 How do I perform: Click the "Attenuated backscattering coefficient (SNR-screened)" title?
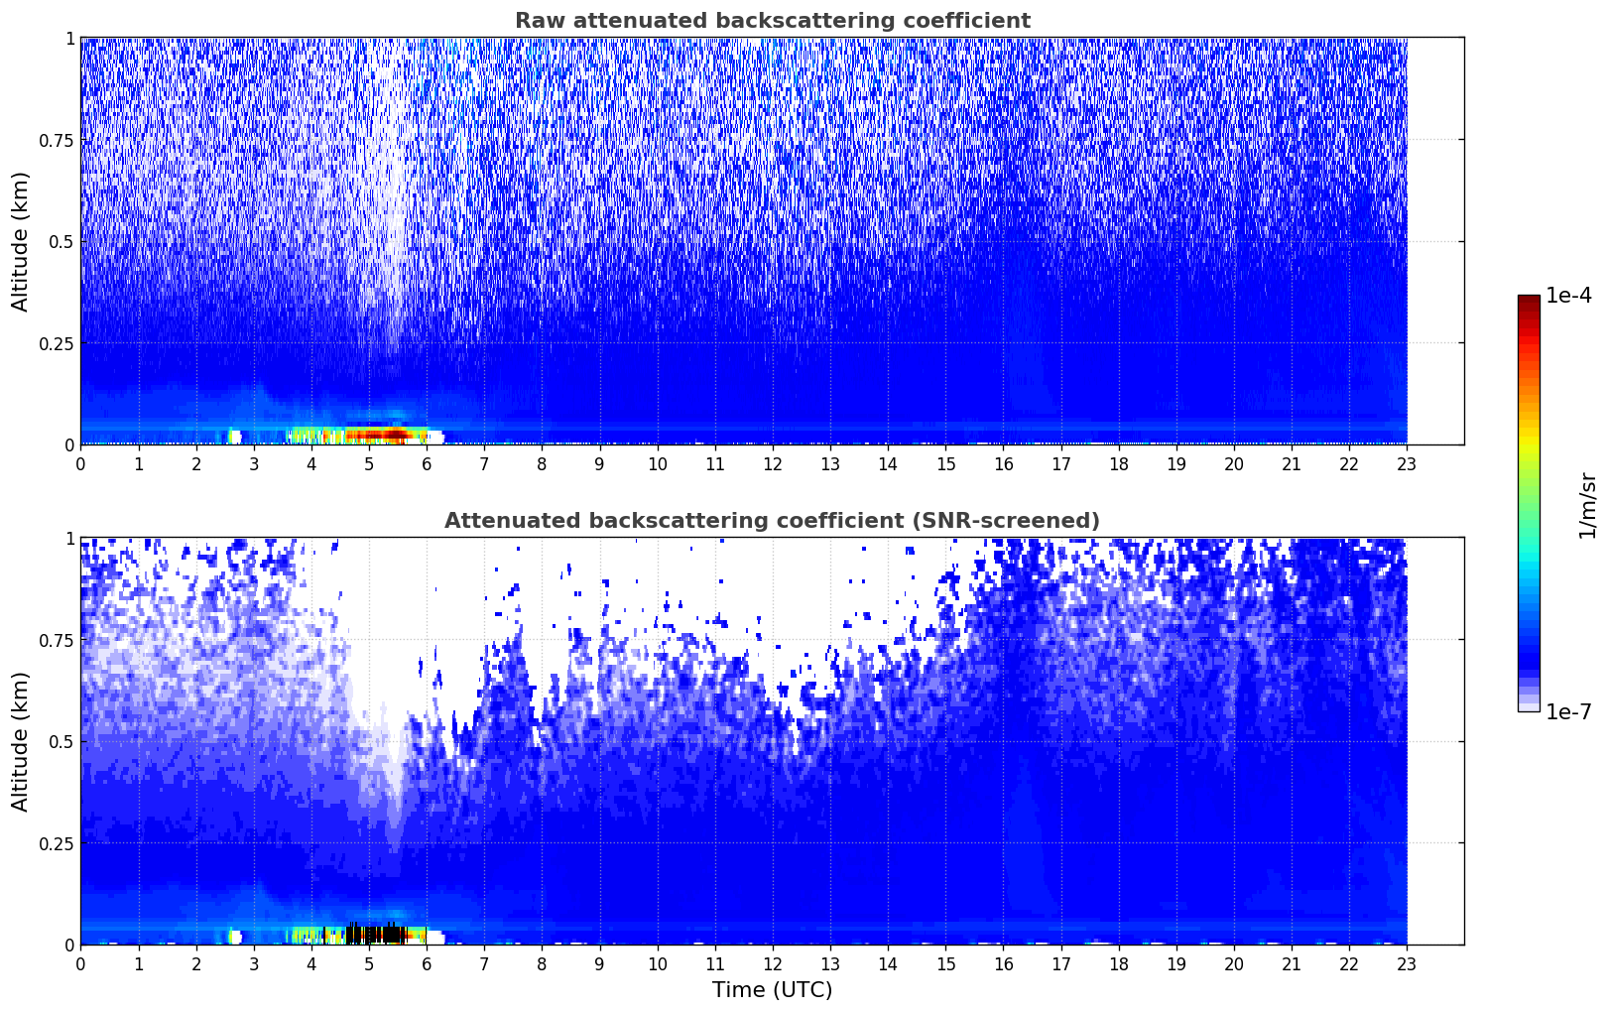(772, 521)
